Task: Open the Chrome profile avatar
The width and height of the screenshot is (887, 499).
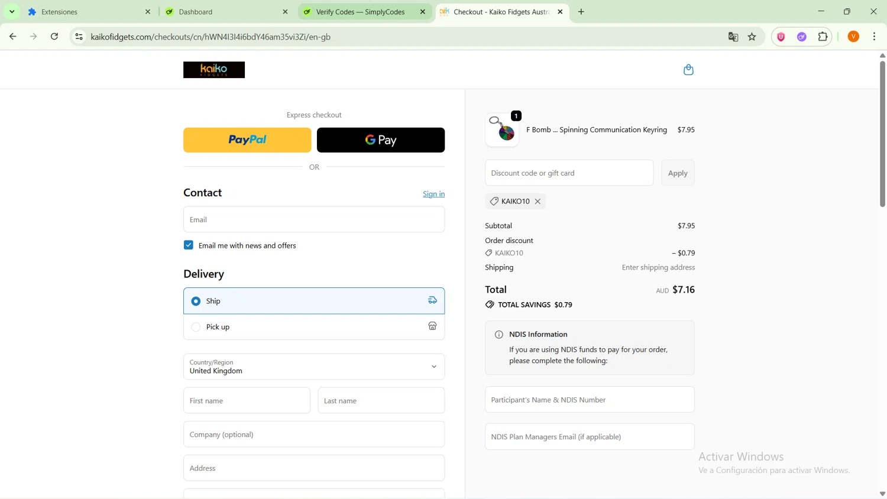Action: (853, 37)
